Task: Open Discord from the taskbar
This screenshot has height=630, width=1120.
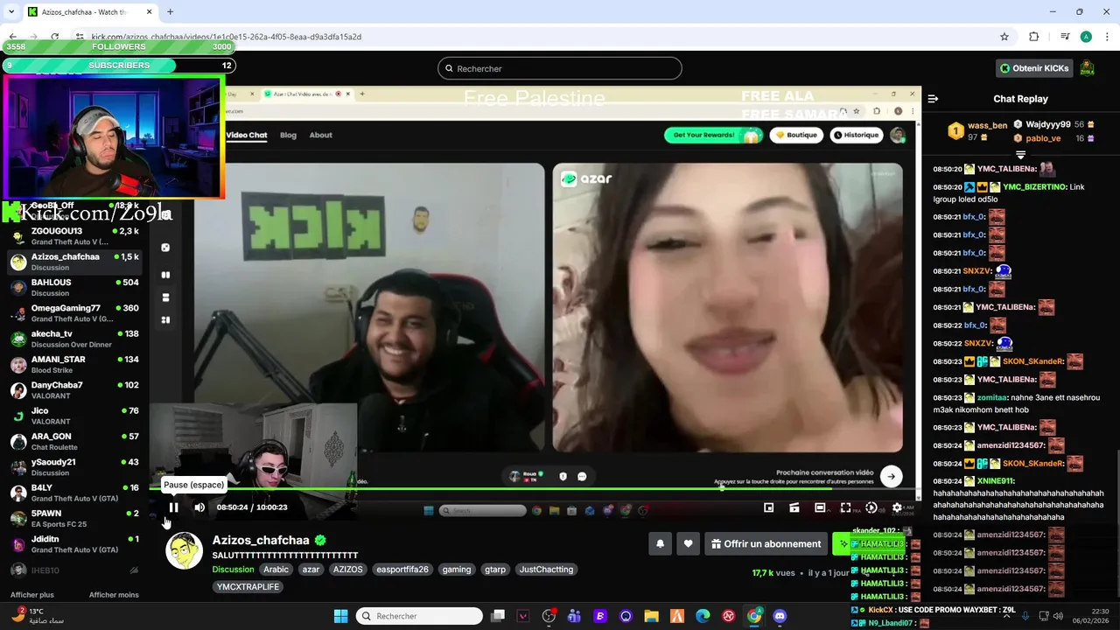Action: [780, 616]
